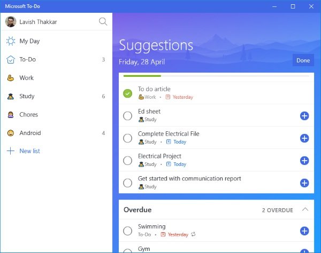
Task: Add Complete Electrical File to My Day
Action: pyautogui.click(x=304, y=138)
